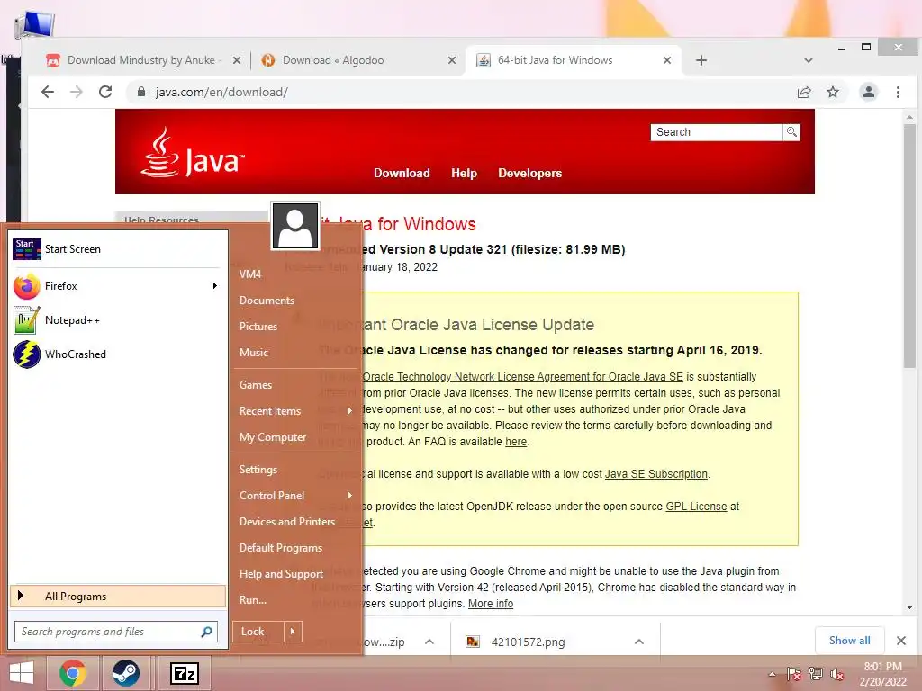
Task: Show hidden tray icons arrow
Action: coord(772,674)
